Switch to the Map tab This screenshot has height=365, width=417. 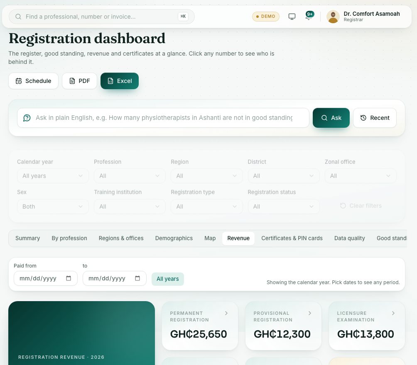(210, 238)
